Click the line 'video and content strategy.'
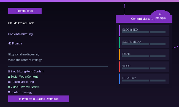Viewport: 179px width, 107px height. pyautogui.click(x=25, y=60)
